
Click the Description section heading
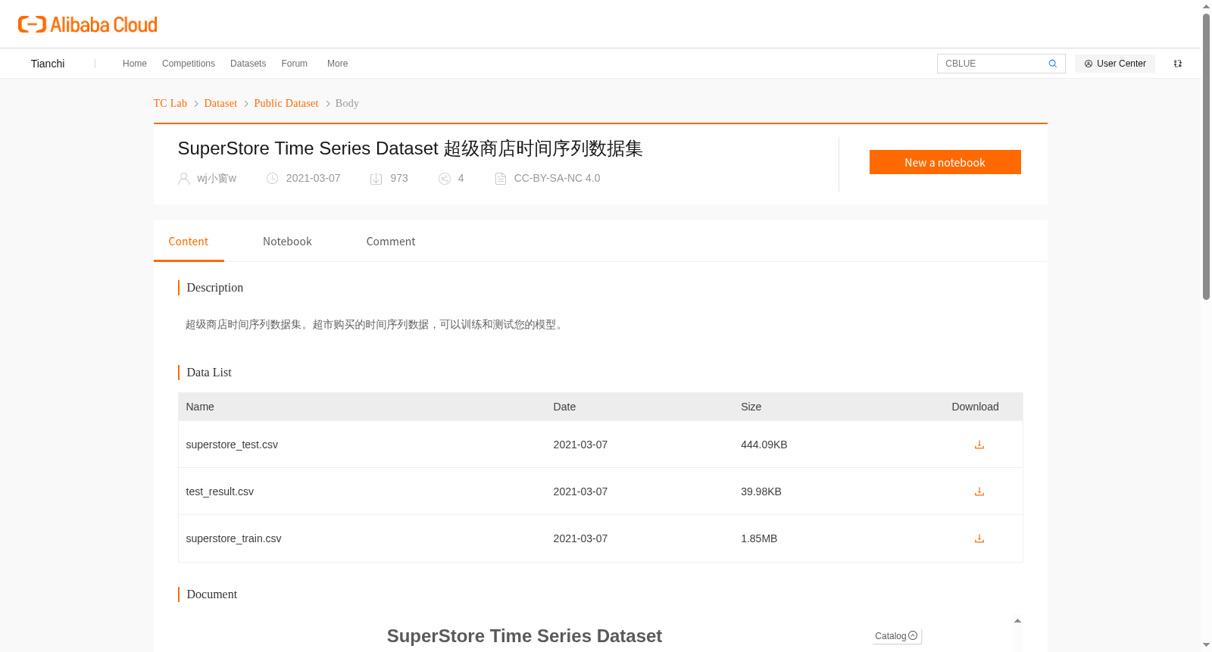[x=215, y=288]
